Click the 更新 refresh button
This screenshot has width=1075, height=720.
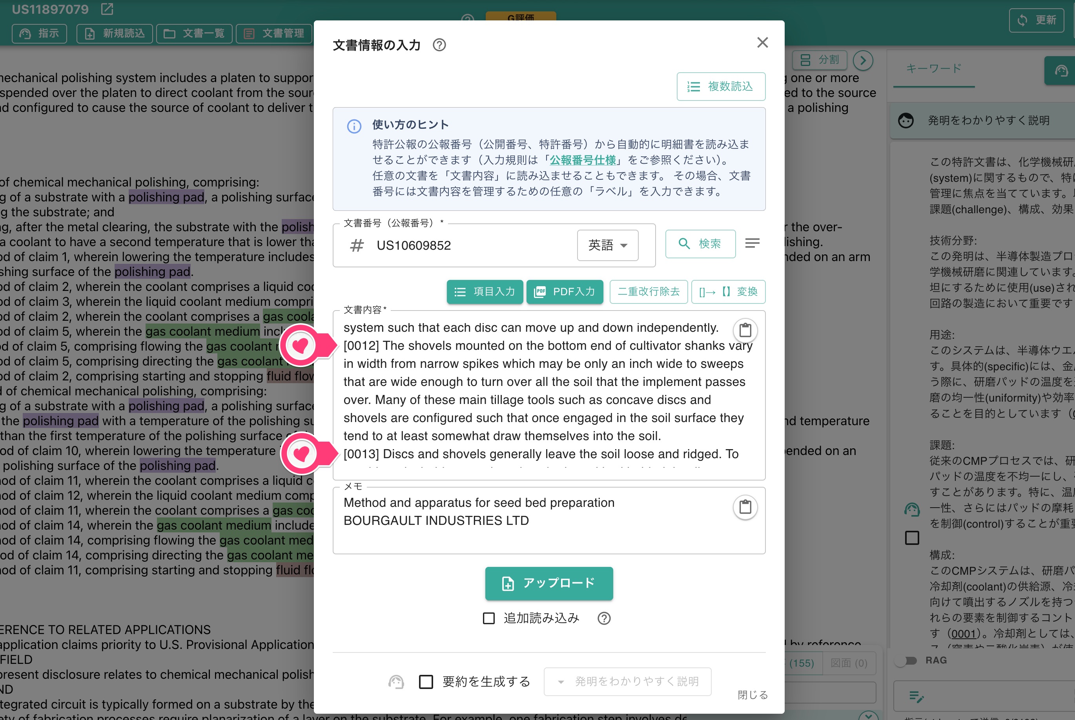1037,20
